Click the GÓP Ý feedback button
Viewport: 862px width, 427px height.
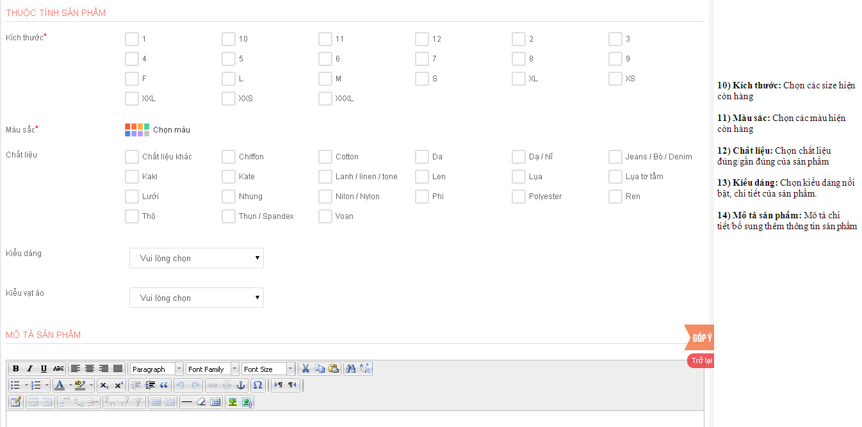coord(700,337)
